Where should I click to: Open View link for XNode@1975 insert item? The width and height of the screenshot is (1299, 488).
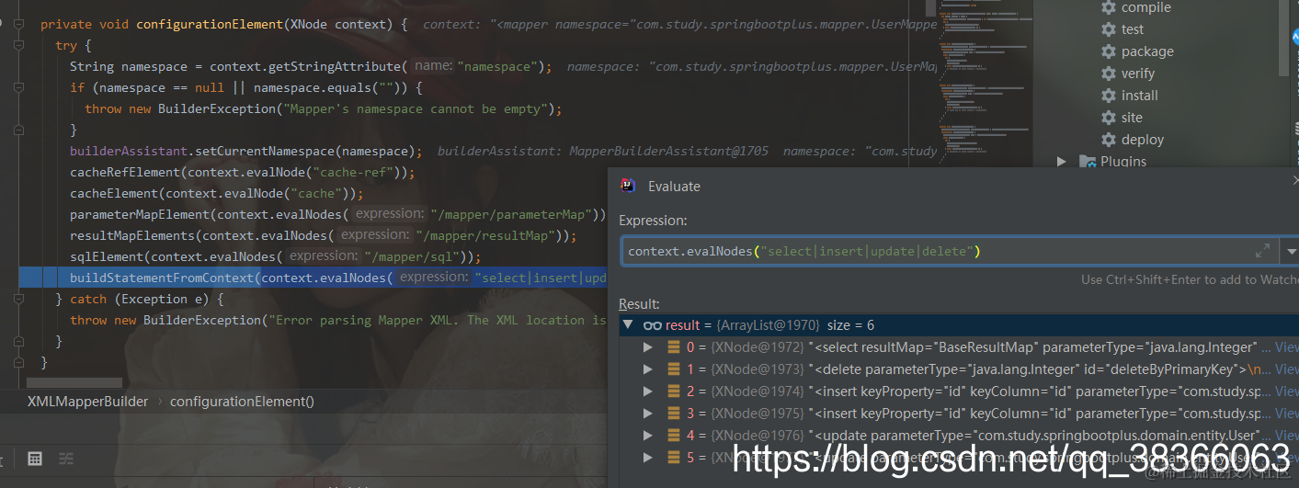(x=1286, y=414)
